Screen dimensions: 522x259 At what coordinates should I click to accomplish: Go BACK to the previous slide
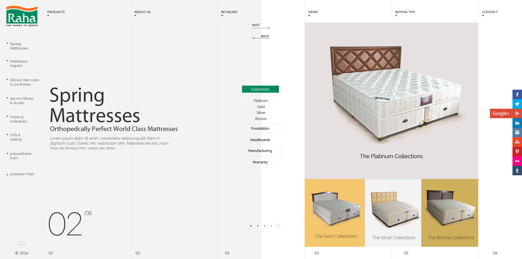[x=261, y=37]
